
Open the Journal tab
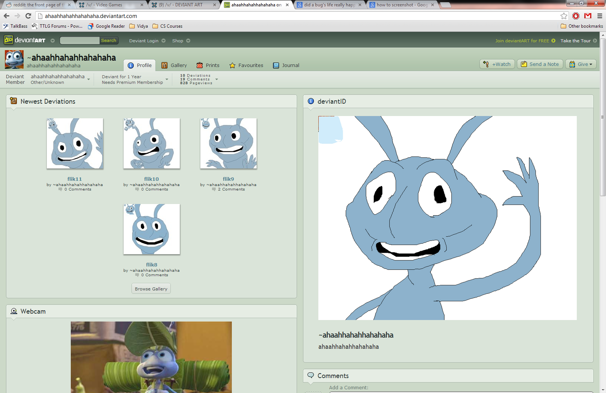pos(286,65)
